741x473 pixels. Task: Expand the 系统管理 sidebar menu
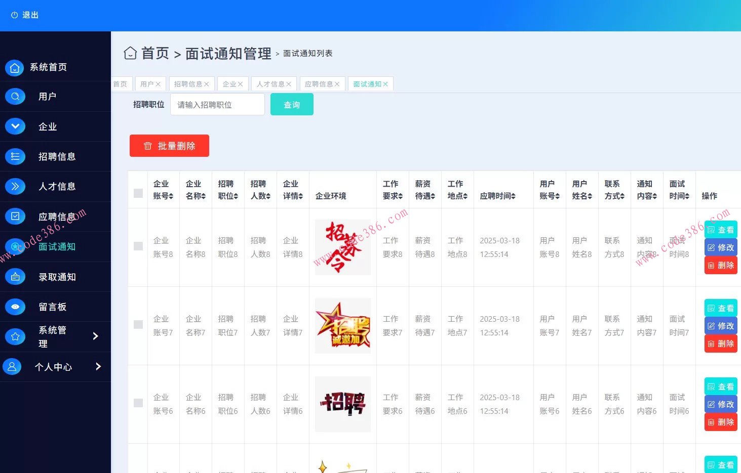[96, 336]
